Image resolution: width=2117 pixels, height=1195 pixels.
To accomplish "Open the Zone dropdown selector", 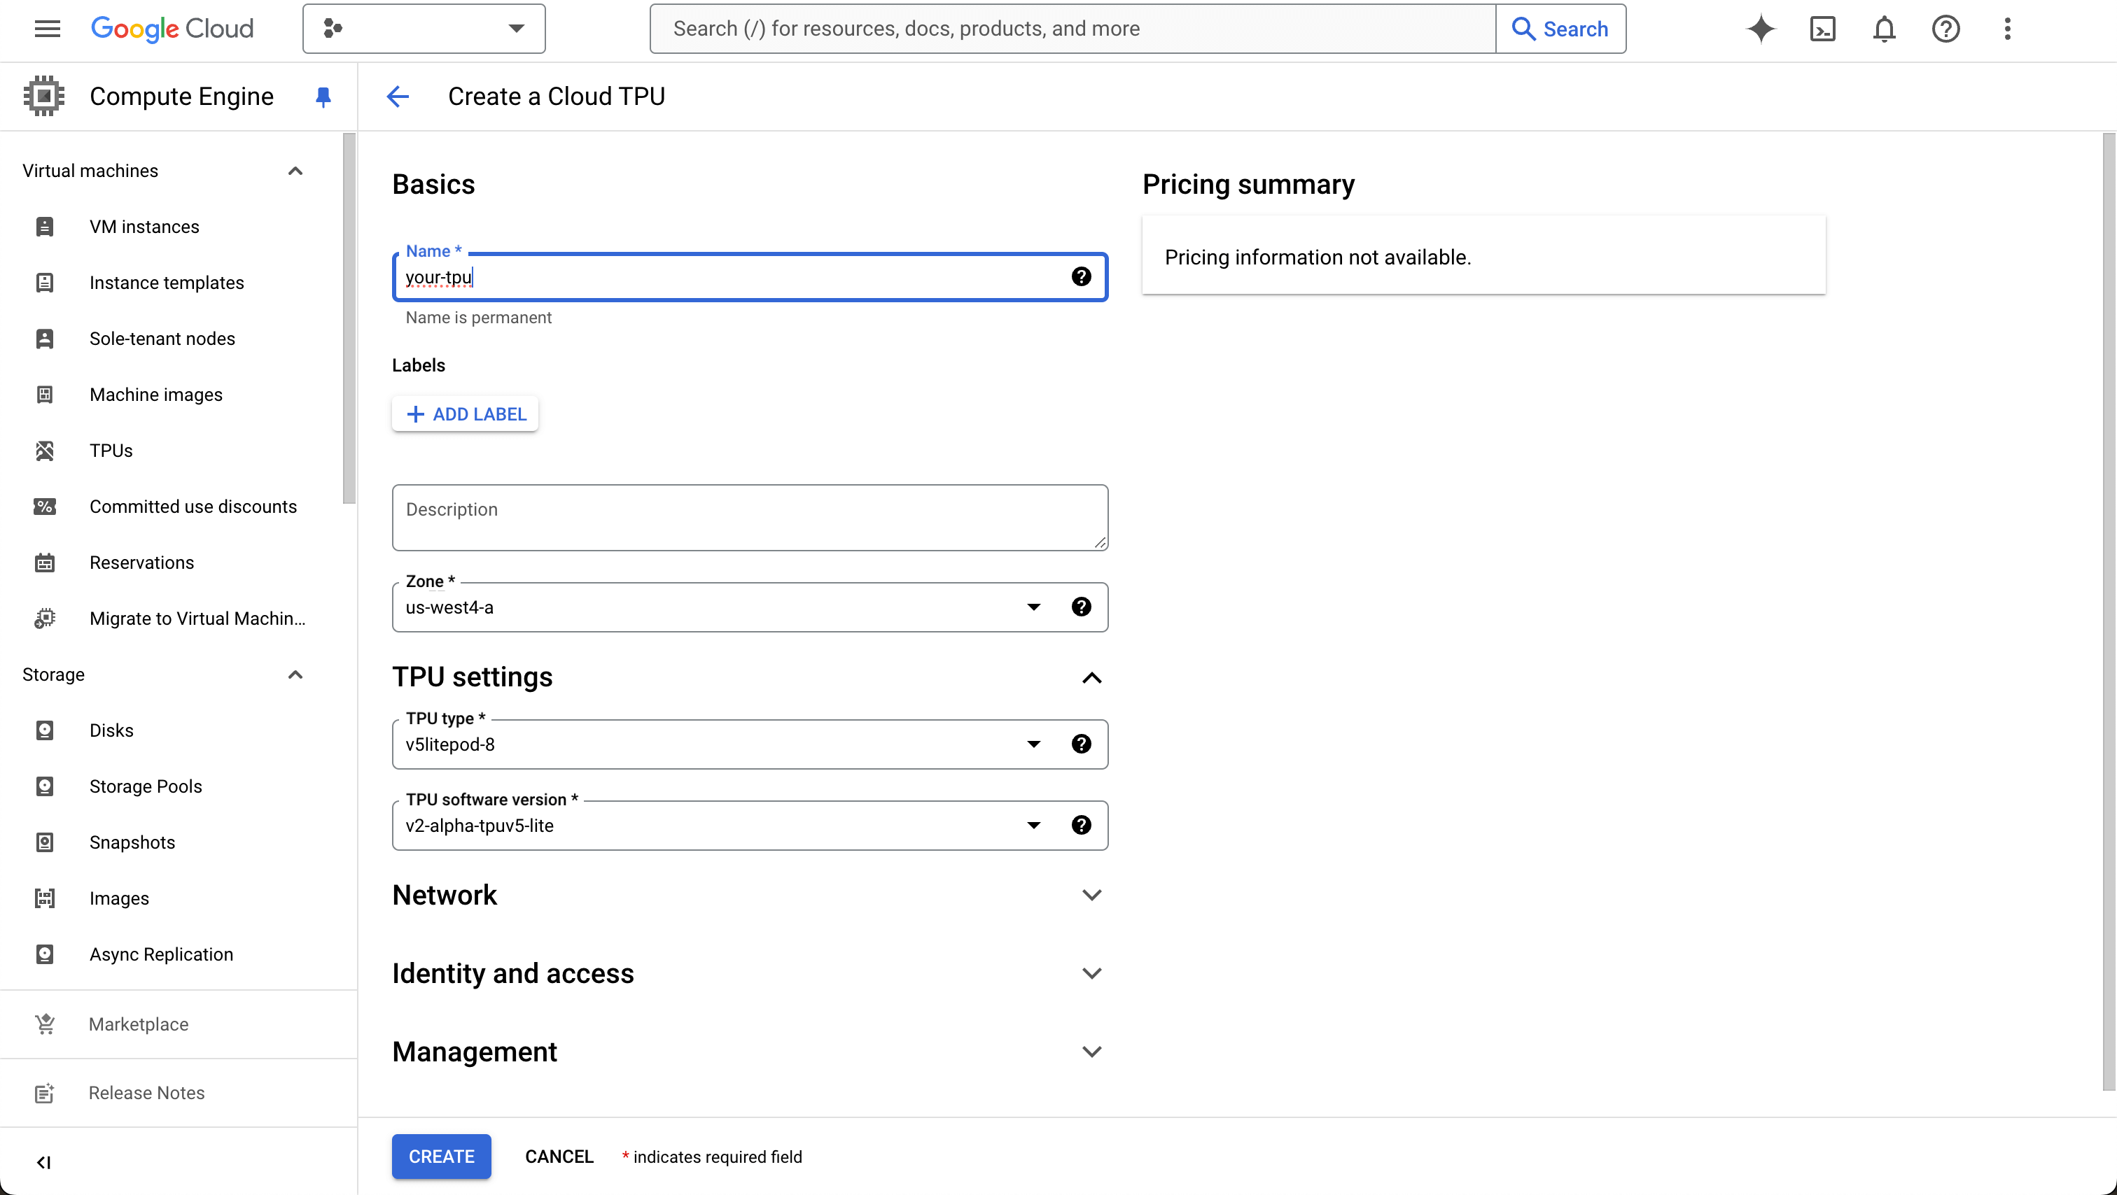I will (x=1034, y=606).
